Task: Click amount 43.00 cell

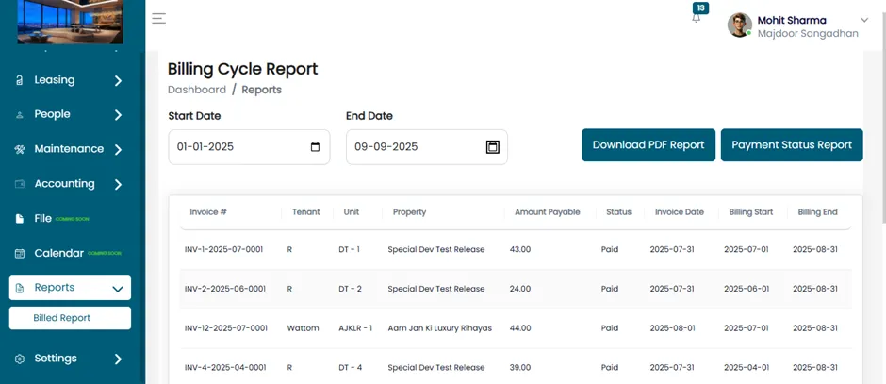Action: [x=520, y=249]
